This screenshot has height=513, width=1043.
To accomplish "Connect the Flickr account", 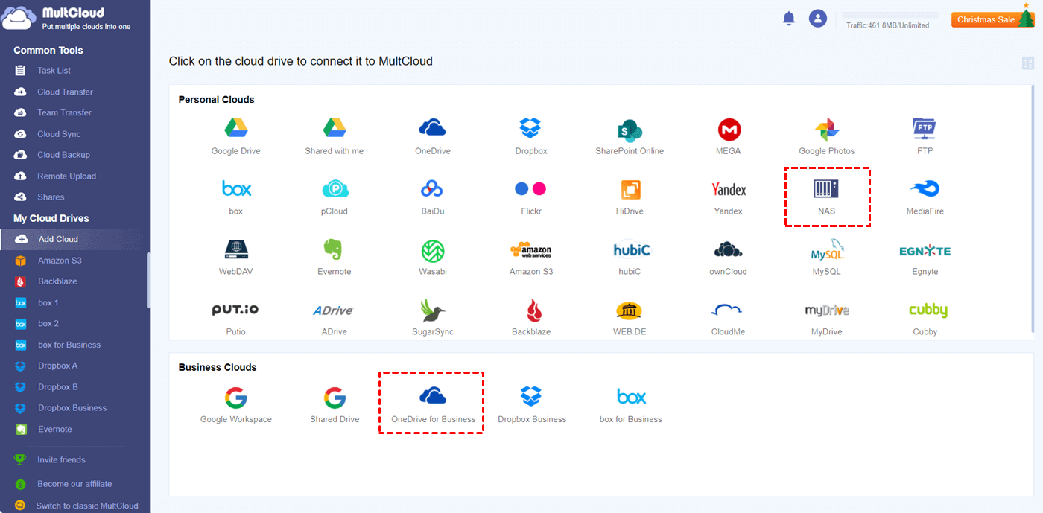I will [530, 188].
